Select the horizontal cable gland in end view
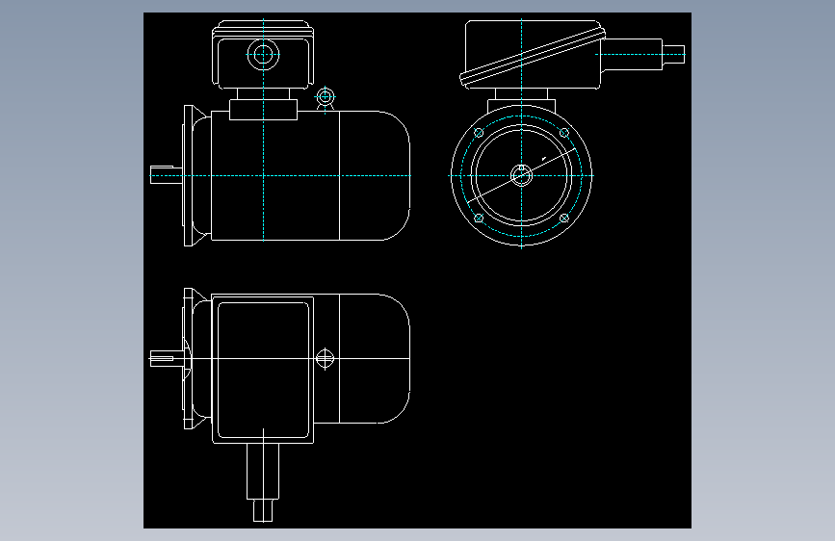Viewport: 835px width, 541px height. (642, 54)
